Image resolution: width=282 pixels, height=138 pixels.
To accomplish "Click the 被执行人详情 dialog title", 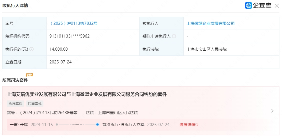I will click(x=15, y=6).
